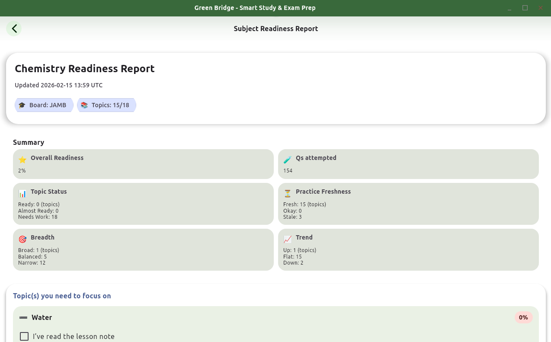
Task: Click the books icon in the Topics badge
Action: (x=84, y=105)
